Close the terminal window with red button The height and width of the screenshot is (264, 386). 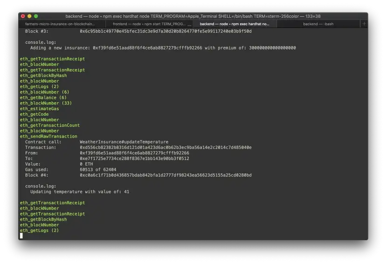[x=23, y=16]
